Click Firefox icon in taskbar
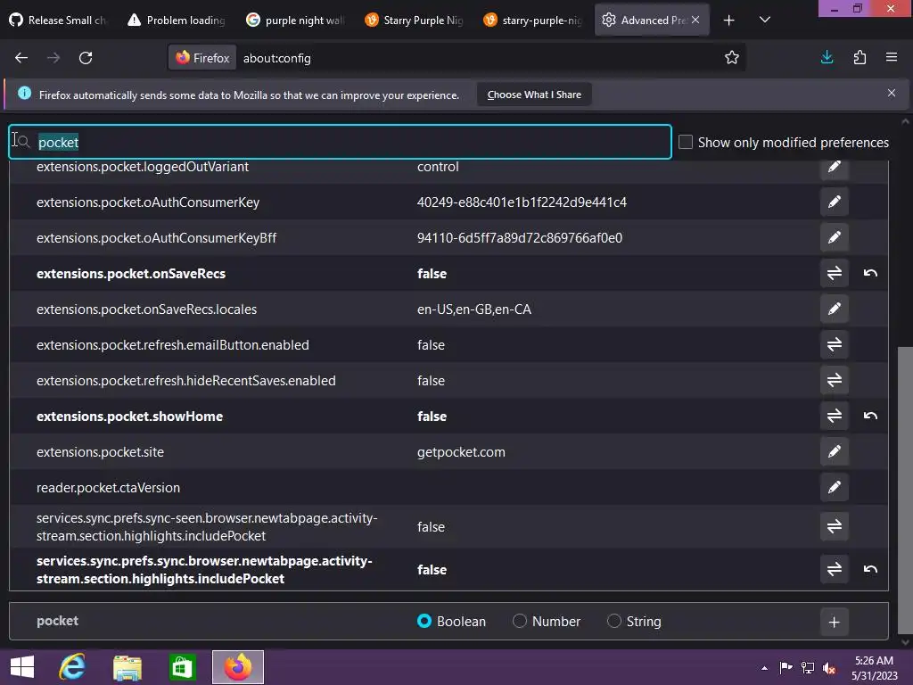 pyautogui.click(x=237, y=667)
